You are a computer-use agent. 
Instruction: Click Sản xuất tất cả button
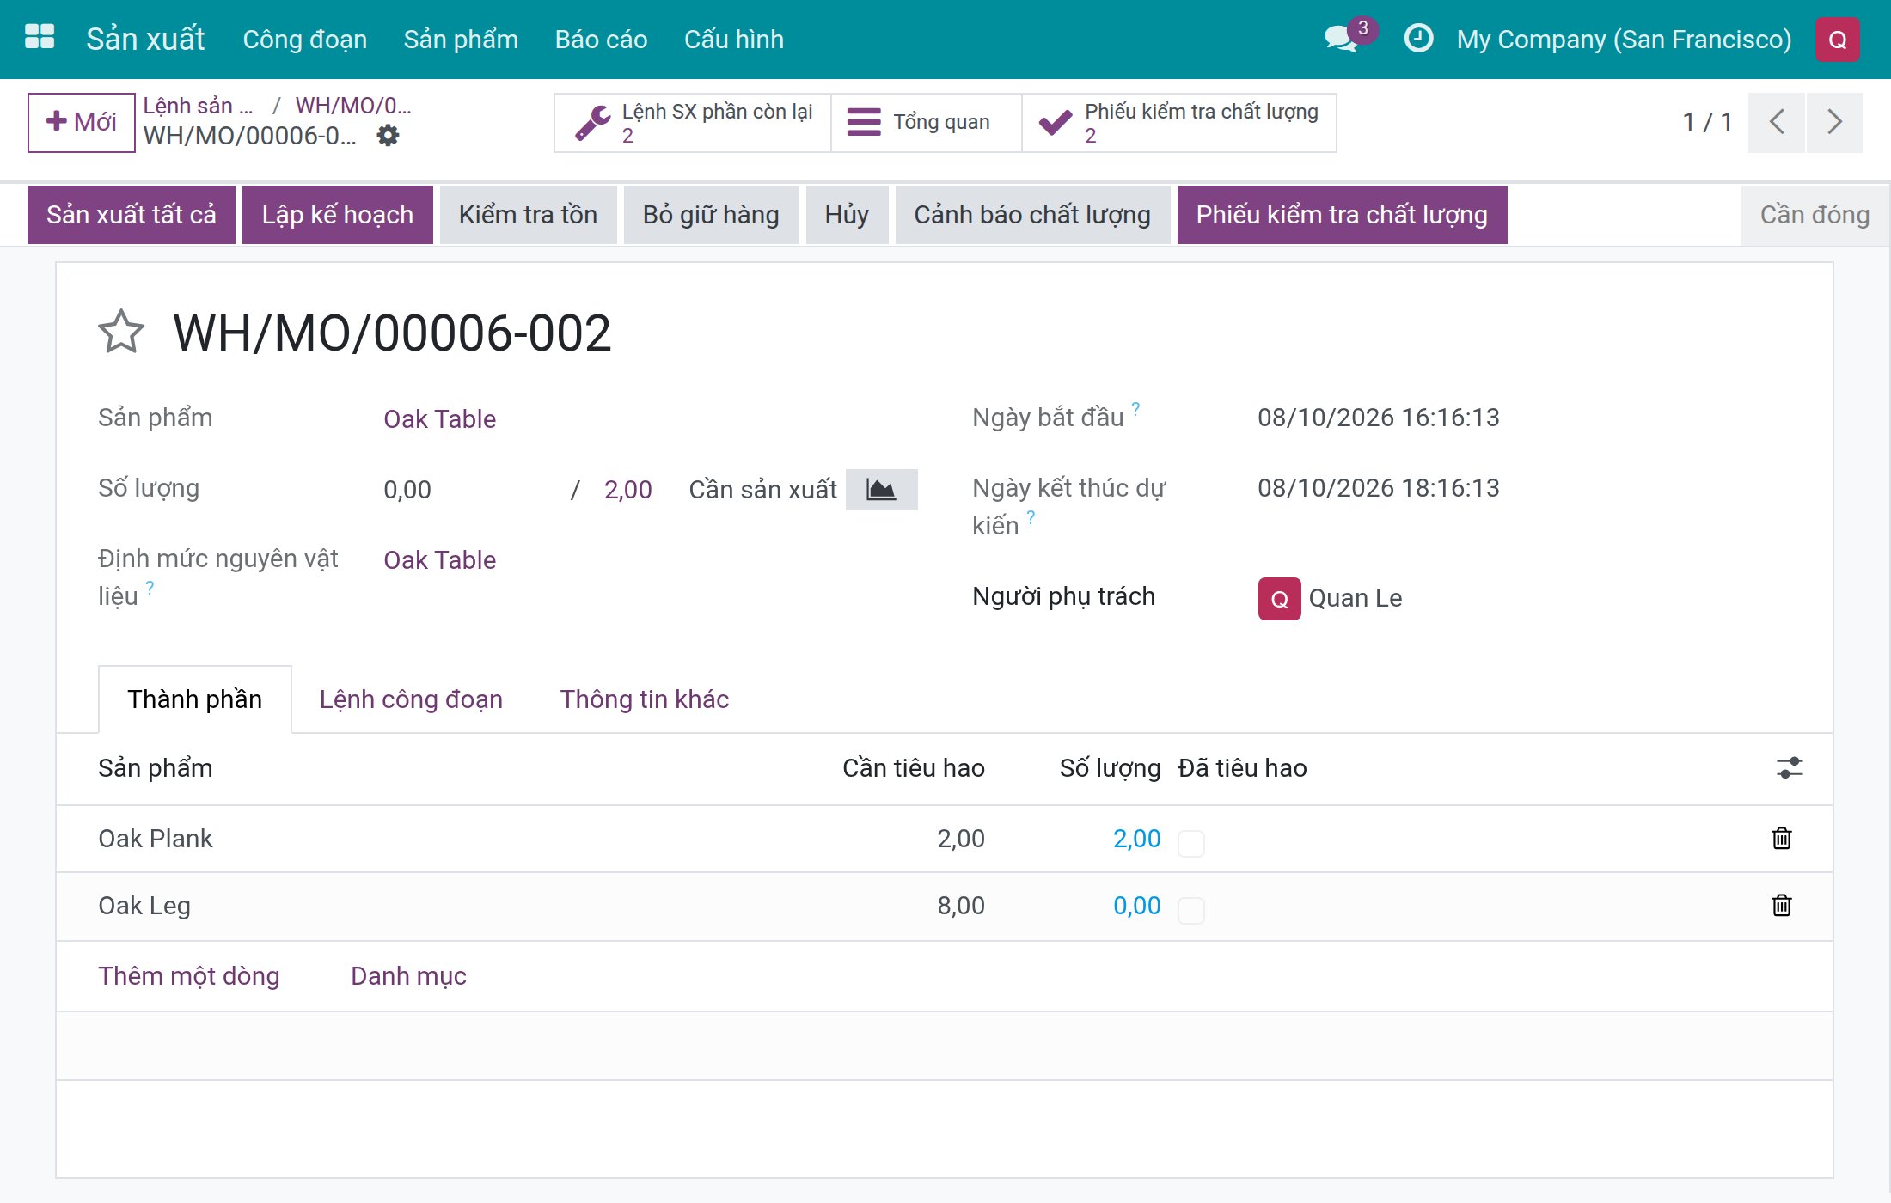tap(132, 215)
